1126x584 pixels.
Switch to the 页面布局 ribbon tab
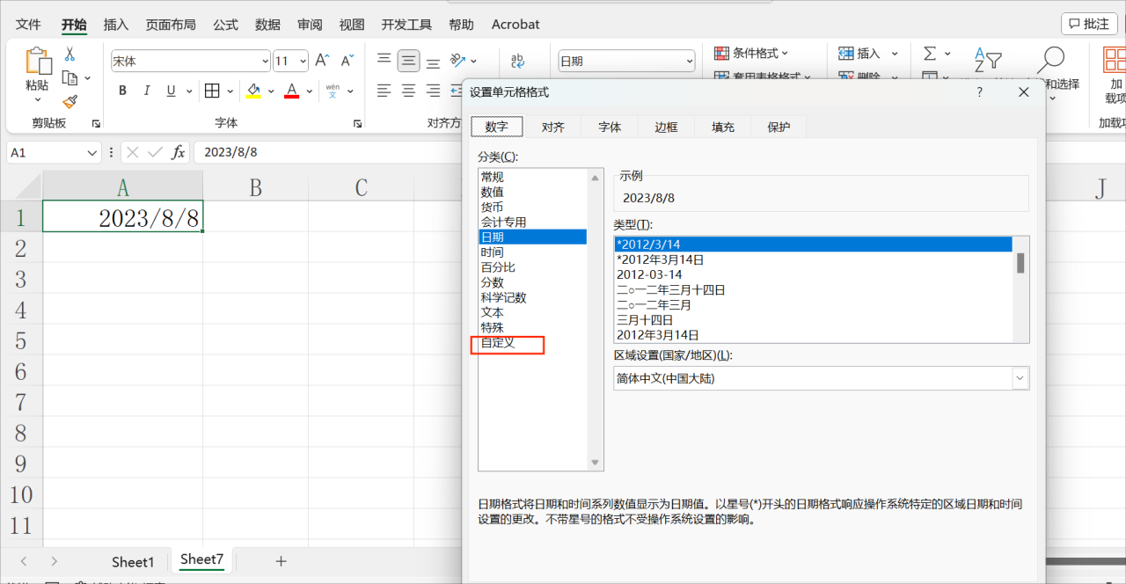[x=171, y=24]
